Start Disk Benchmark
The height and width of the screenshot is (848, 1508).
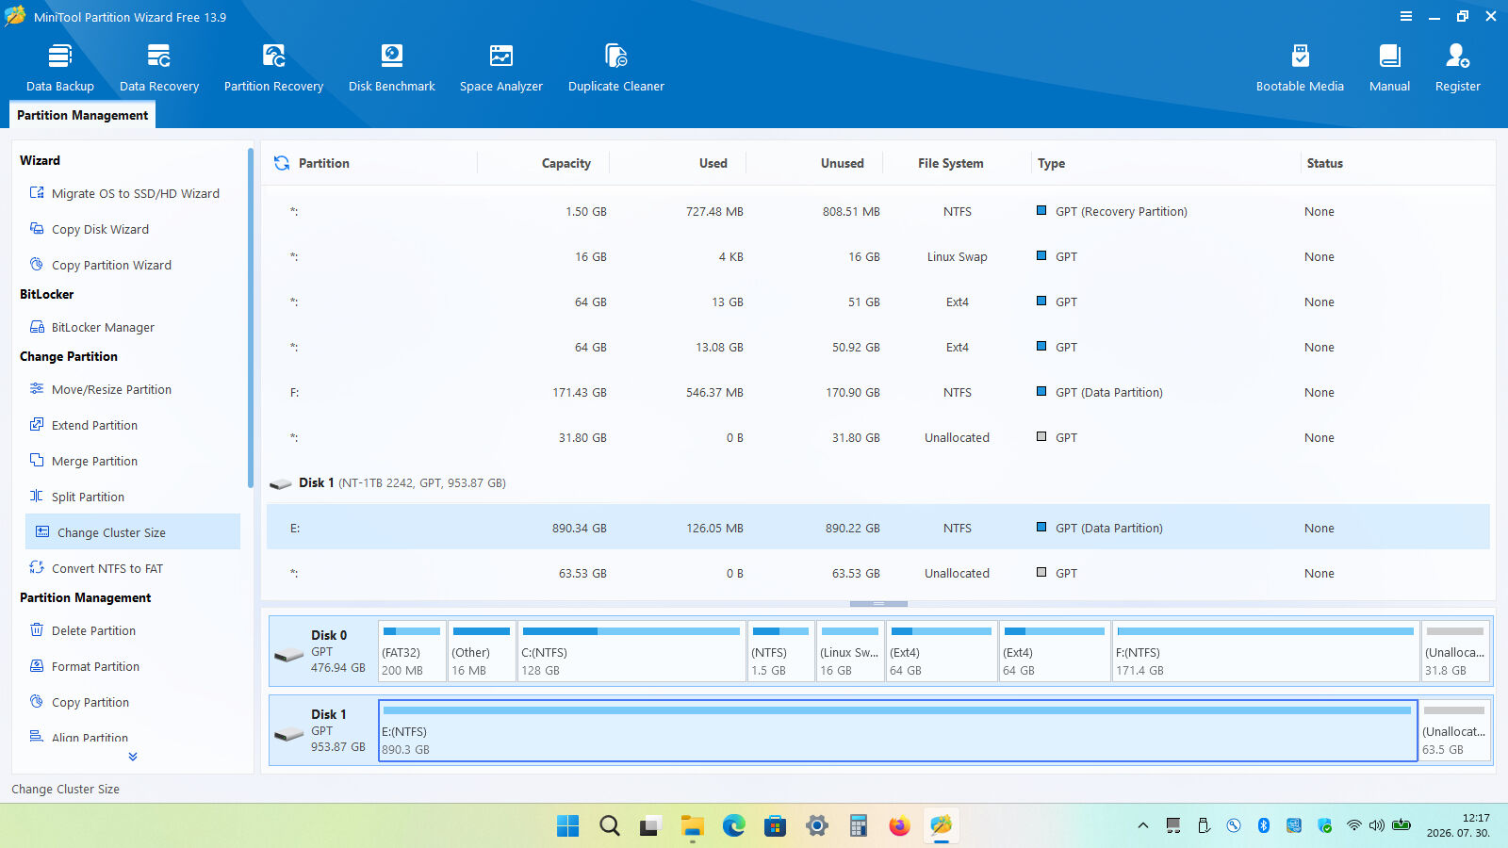point(392,68)
